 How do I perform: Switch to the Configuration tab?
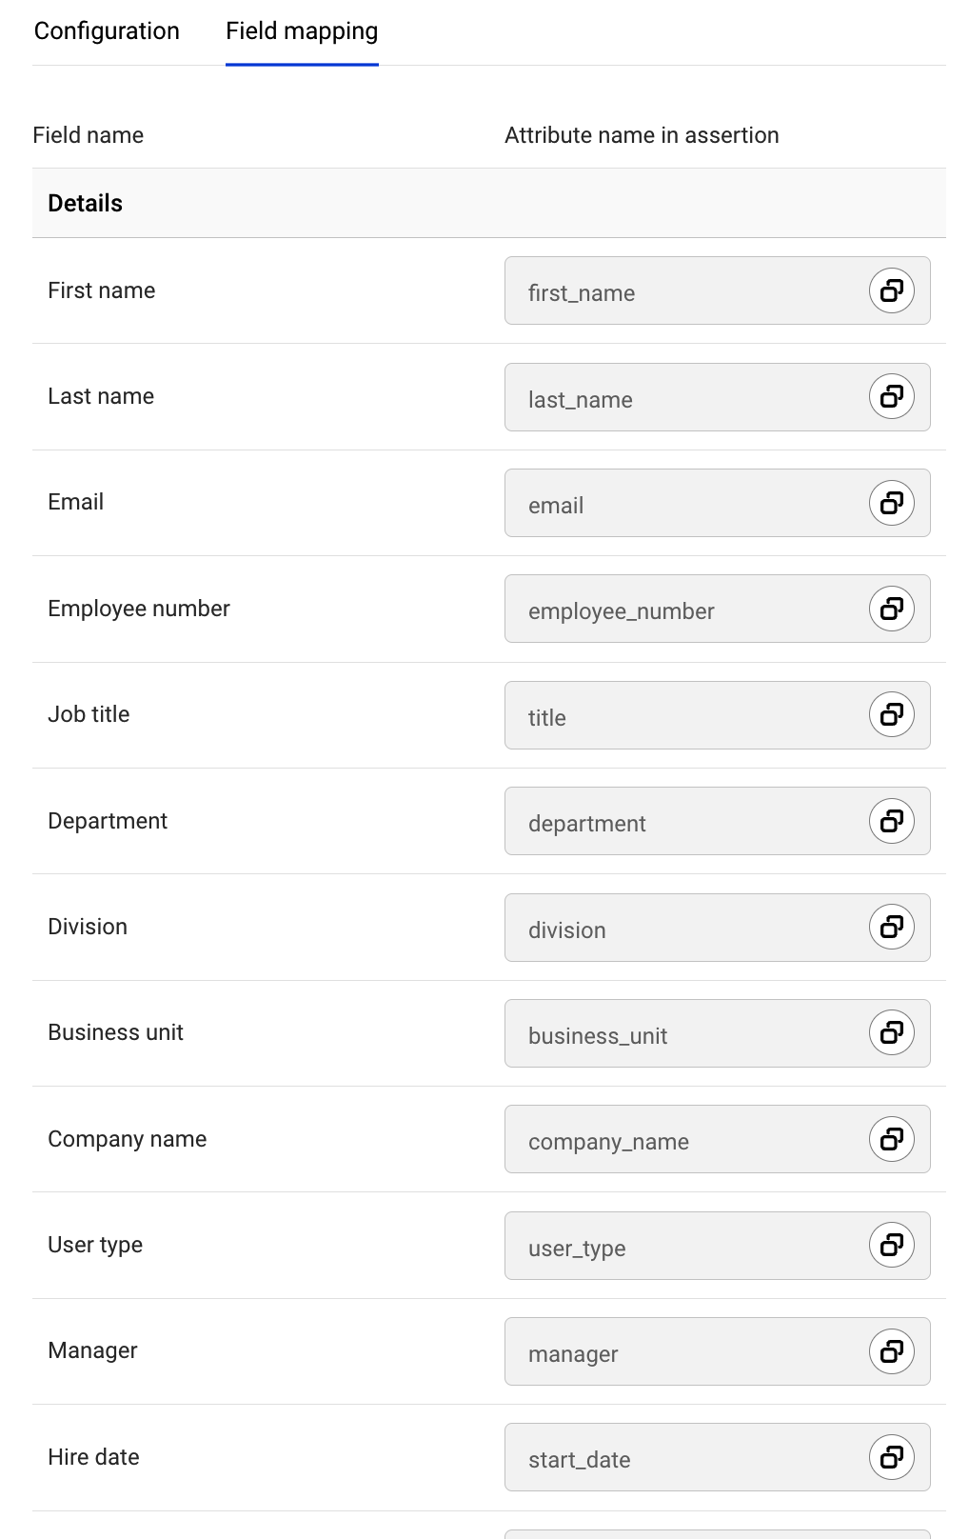point(107,31)
